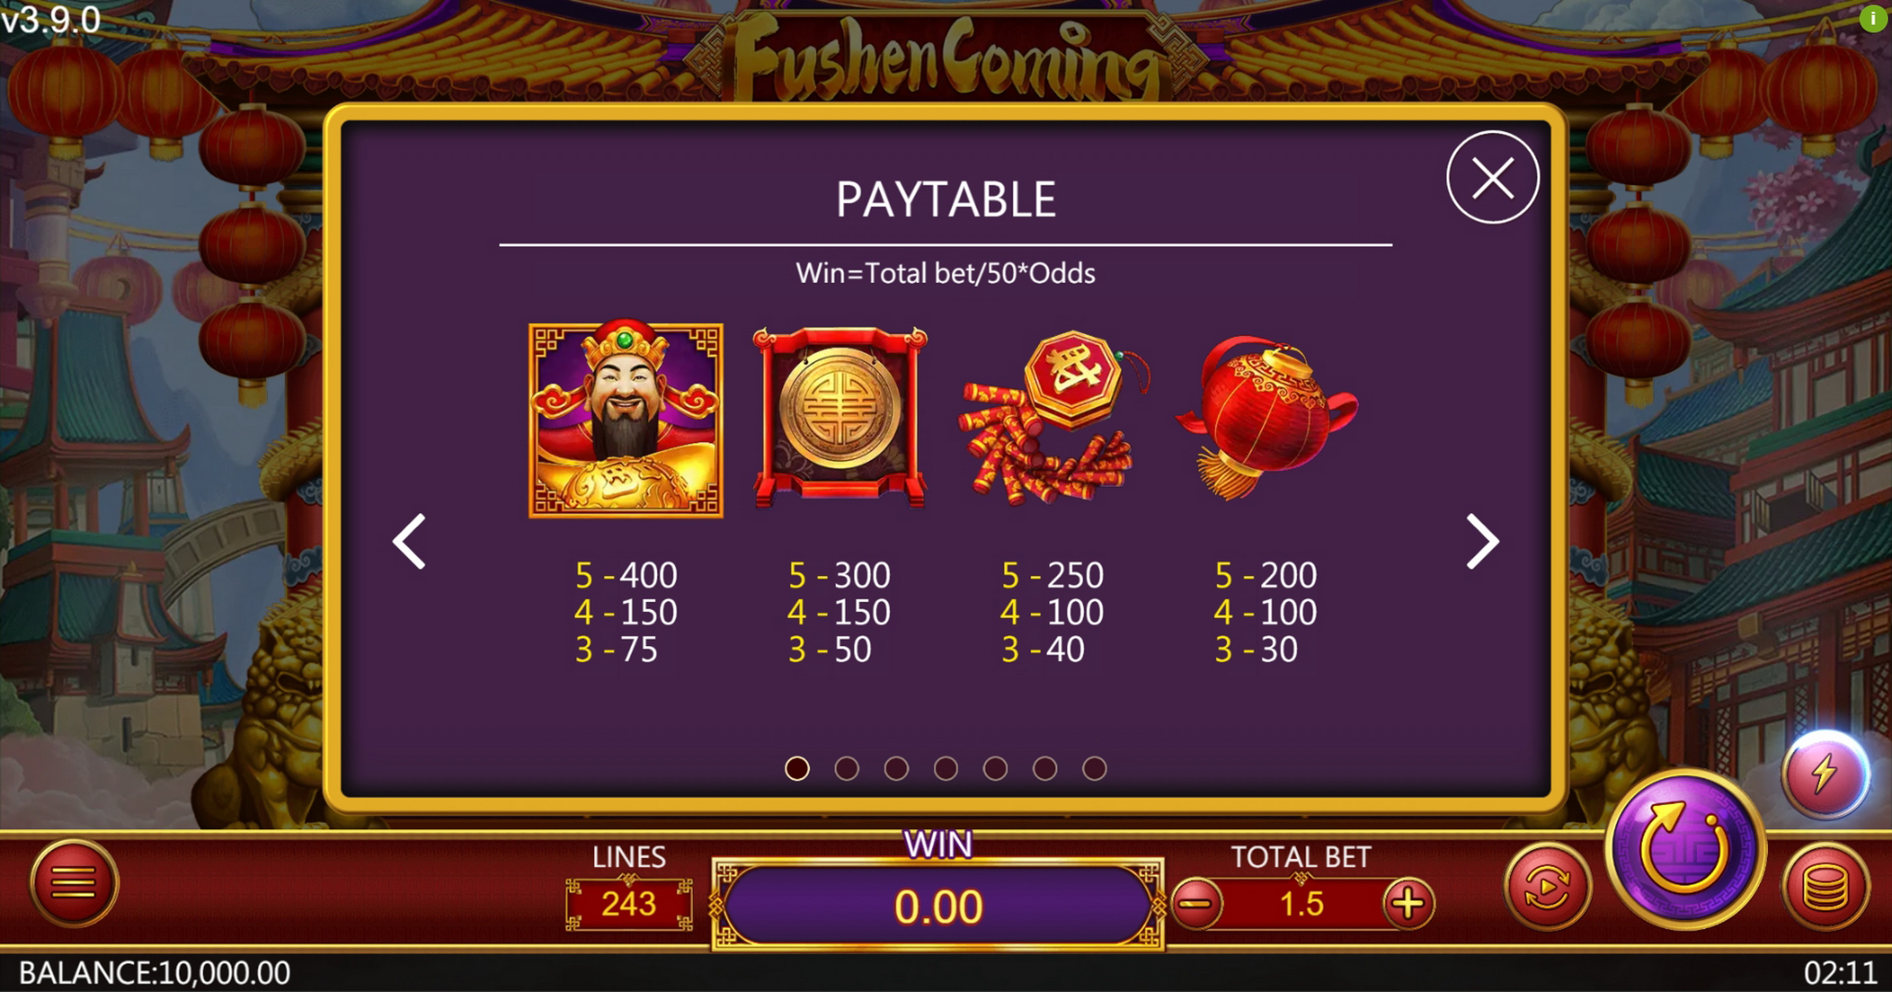Open the hamburger menu button
The width and height of the screenshot is (1892, 992).
(x=73, y=883)
